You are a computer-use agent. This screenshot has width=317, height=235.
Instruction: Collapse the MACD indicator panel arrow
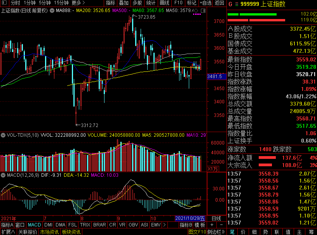(x=3, y=175)
